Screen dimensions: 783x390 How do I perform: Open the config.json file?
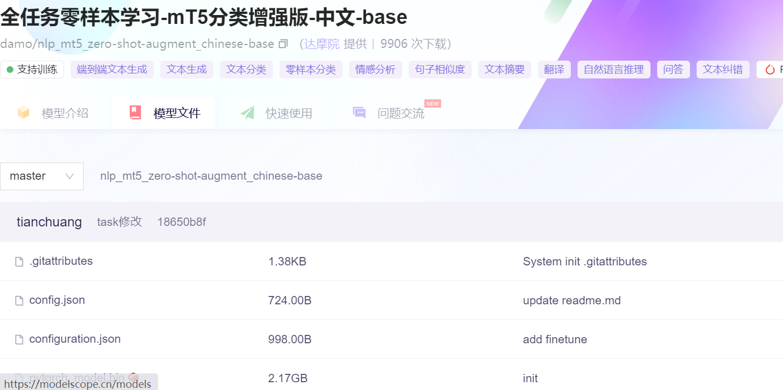57,300
